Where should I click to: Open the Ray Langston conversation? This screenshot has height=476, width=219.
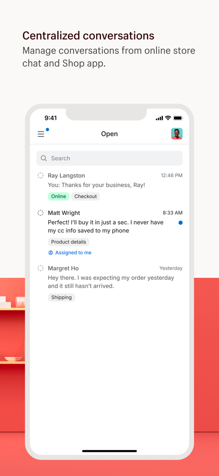109,186
